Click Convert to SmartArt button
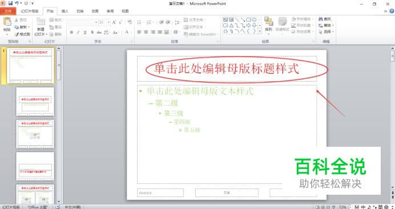This screenshot has width=395, height=209. [x=200, y=34]
